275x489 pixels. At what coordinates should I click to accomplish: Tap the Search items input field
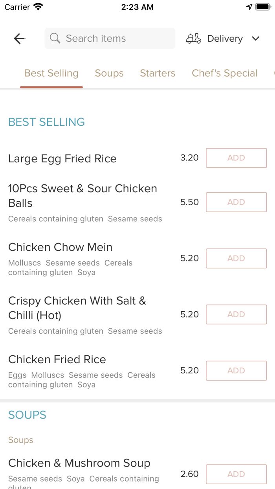pyautogui.click(x=110, y=38)
